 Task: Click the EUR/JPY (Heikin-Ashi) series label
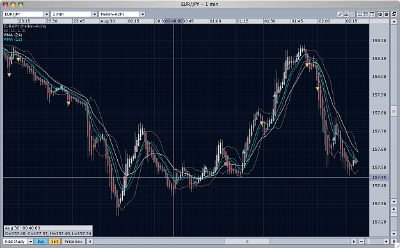click(25, 26)
